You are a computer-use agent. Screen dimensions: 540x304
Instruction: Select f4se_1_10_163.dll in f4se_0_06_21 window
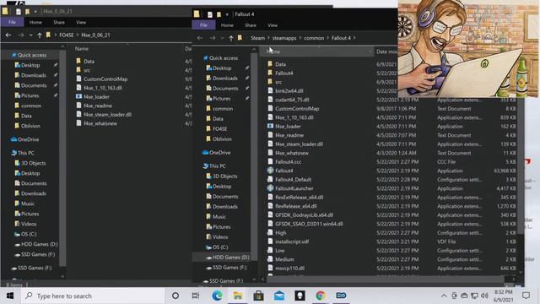tap(103, 88)
